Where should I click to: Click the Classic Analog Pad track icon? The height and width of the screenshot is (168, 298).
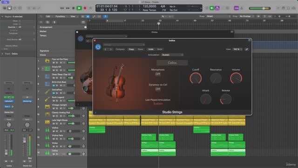coord(47,114)
